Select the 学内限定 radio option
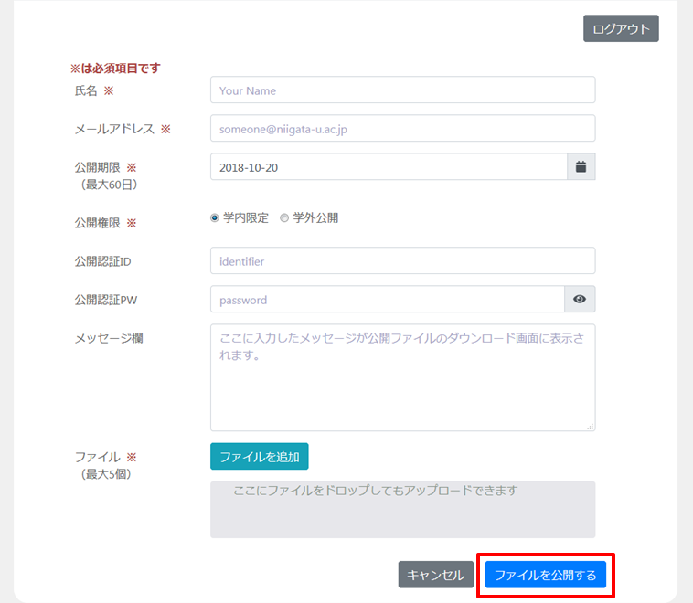The image size is (693, 603). click(x=215, y=218)
